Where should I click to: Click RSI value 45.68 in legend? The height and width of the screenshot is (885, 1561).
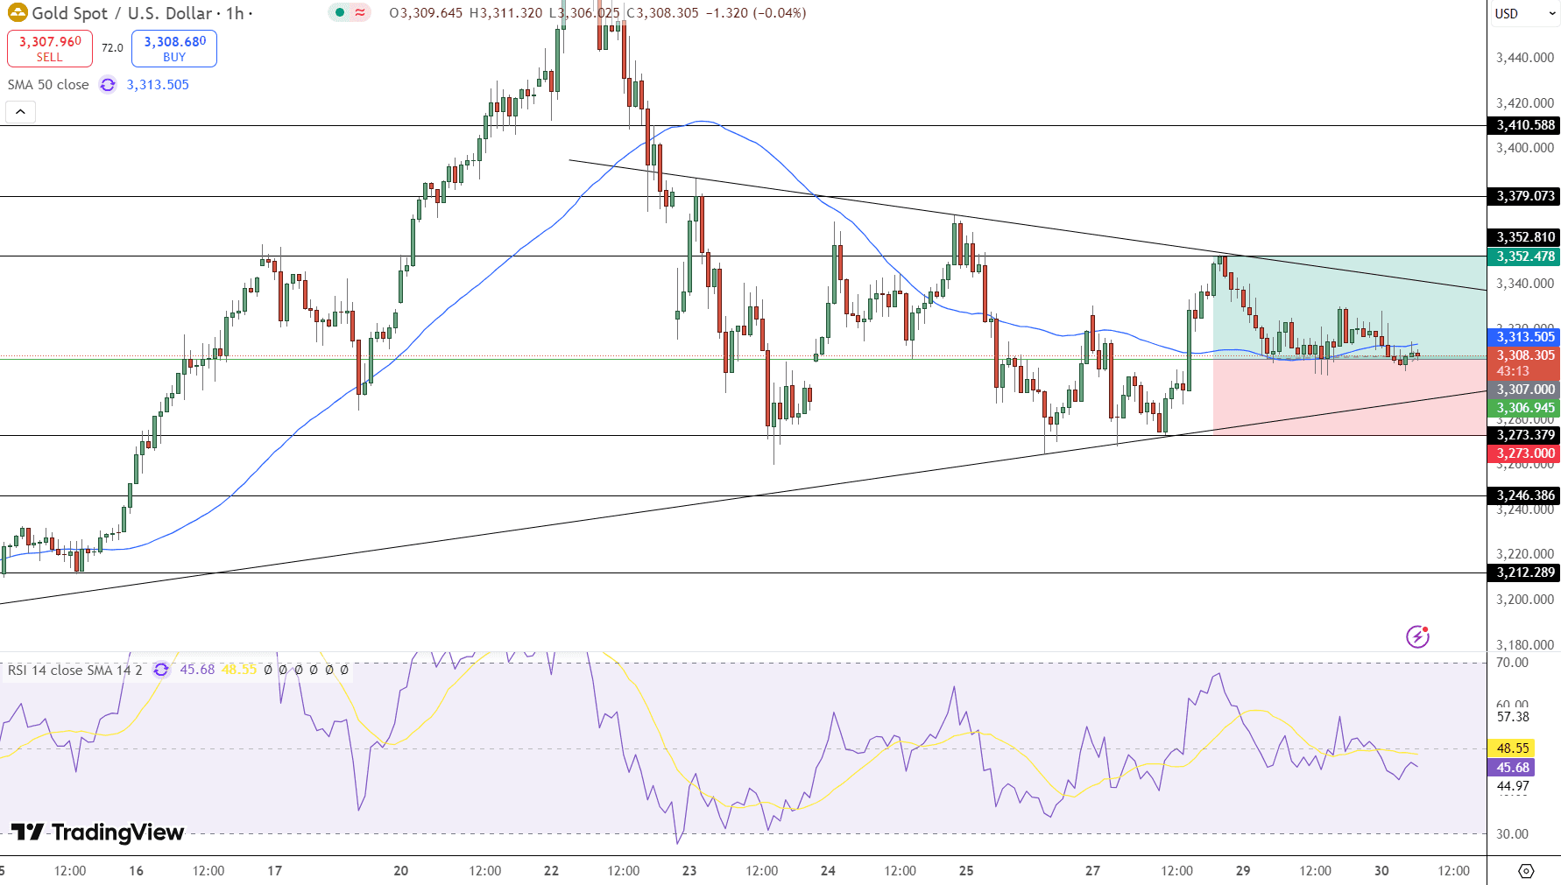pyautogui.click(x=197, y=670)
